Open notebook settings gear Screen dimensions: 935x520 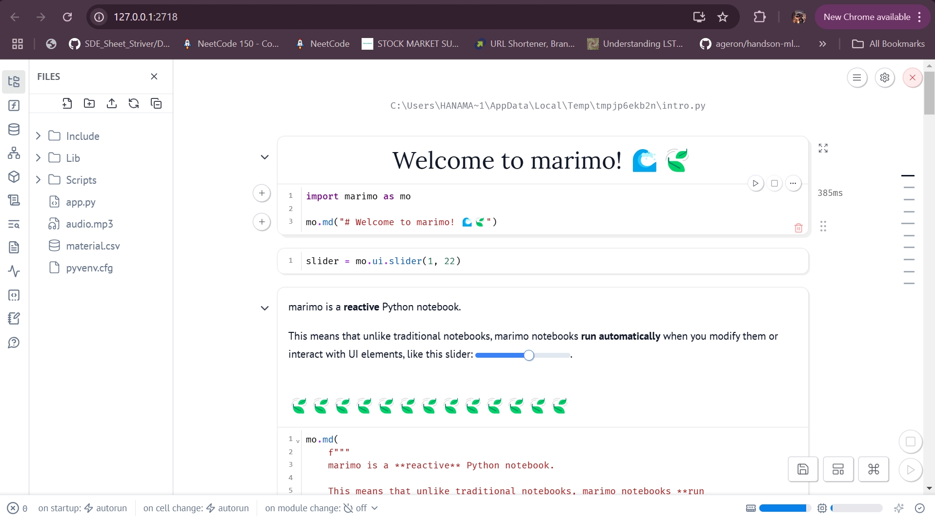(x=885, y=77)
